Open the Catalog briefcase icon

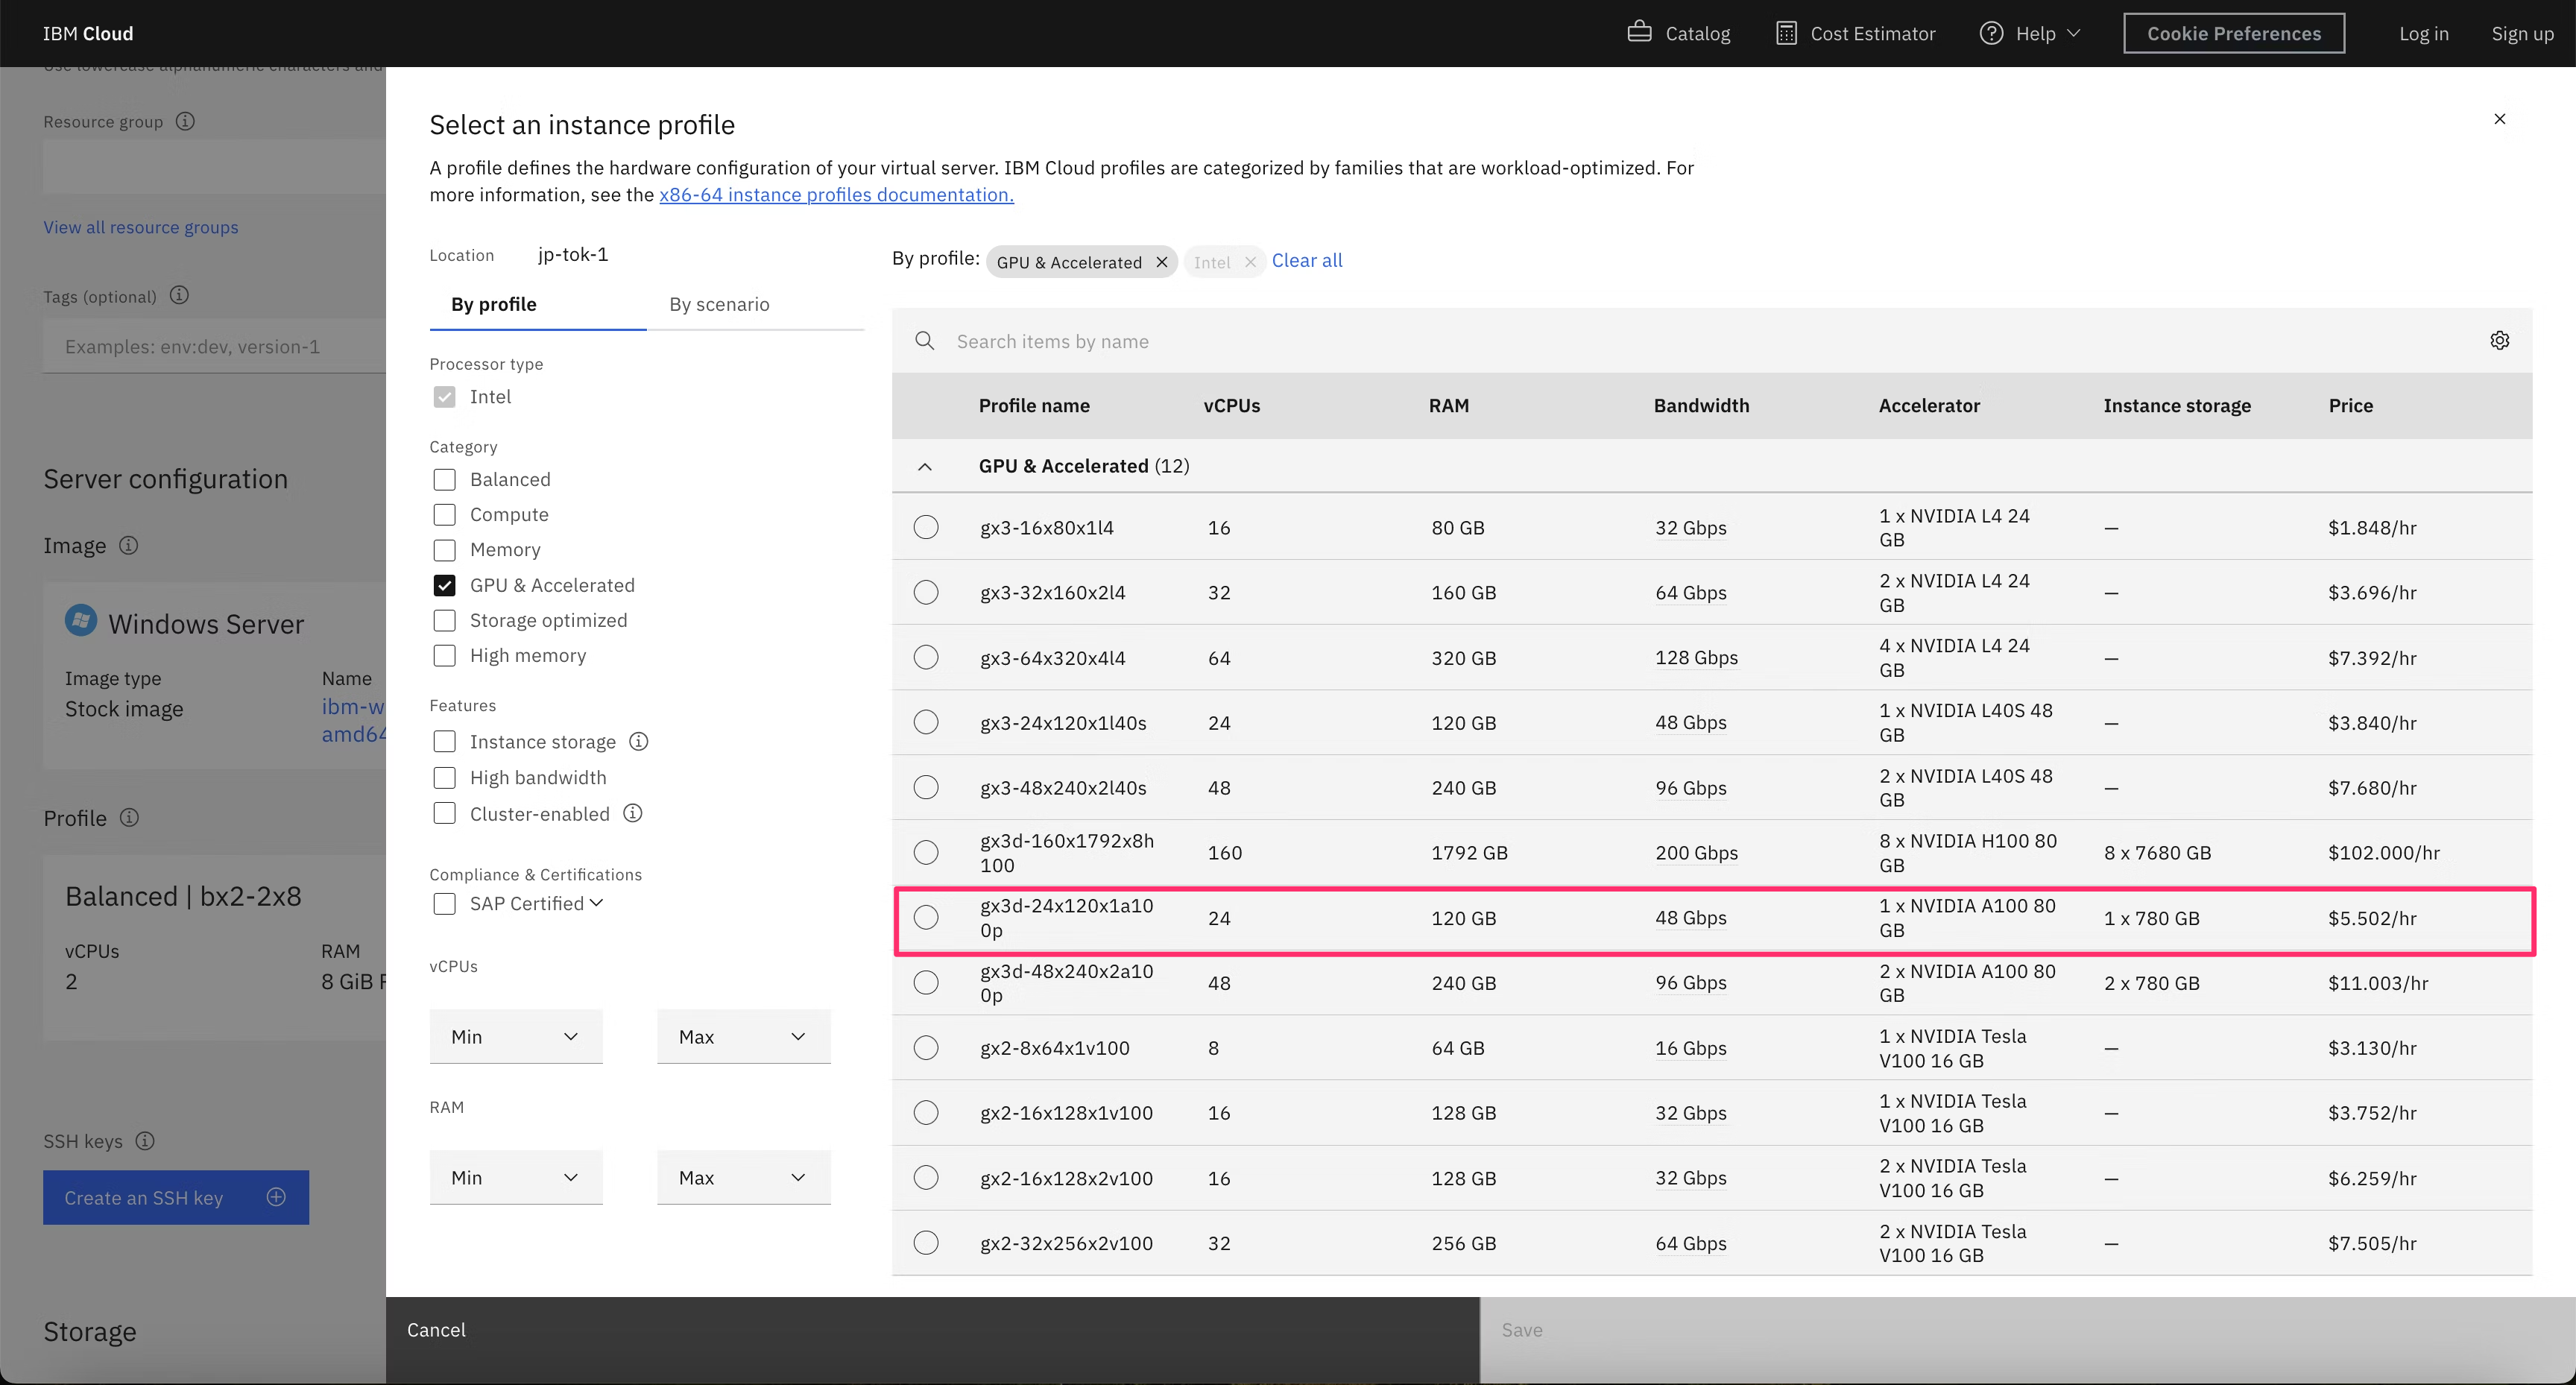click(1639, 32)
